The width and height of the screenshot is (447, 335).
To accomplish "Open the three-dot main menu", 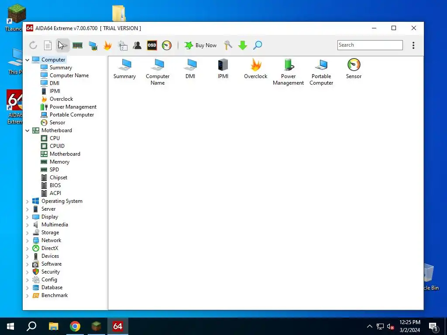I will click(413, 45).
